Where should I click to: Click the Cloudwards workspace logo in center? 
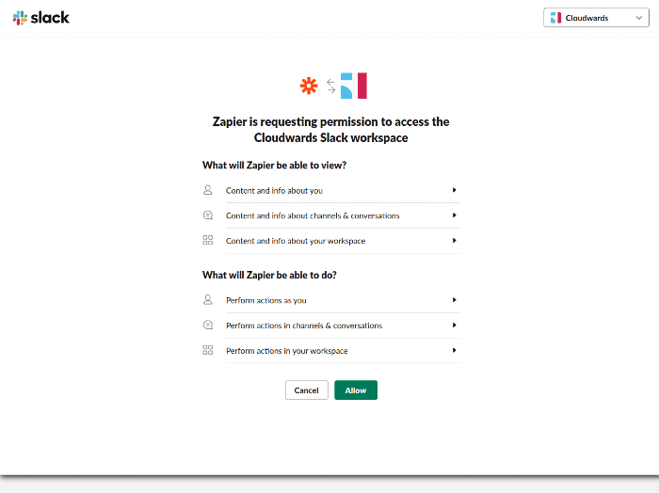tap(354, 86)
